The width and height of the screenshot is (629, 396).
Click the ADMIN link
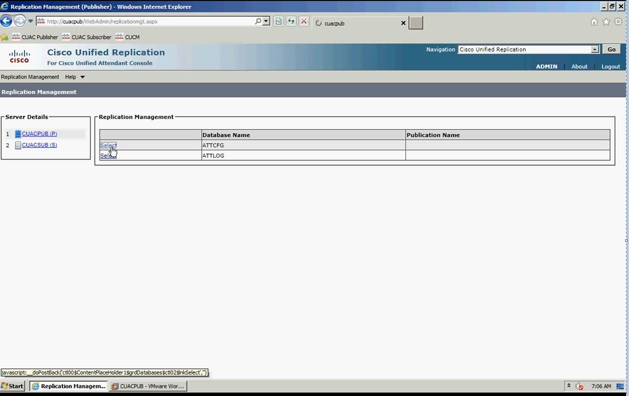point(547,67)
